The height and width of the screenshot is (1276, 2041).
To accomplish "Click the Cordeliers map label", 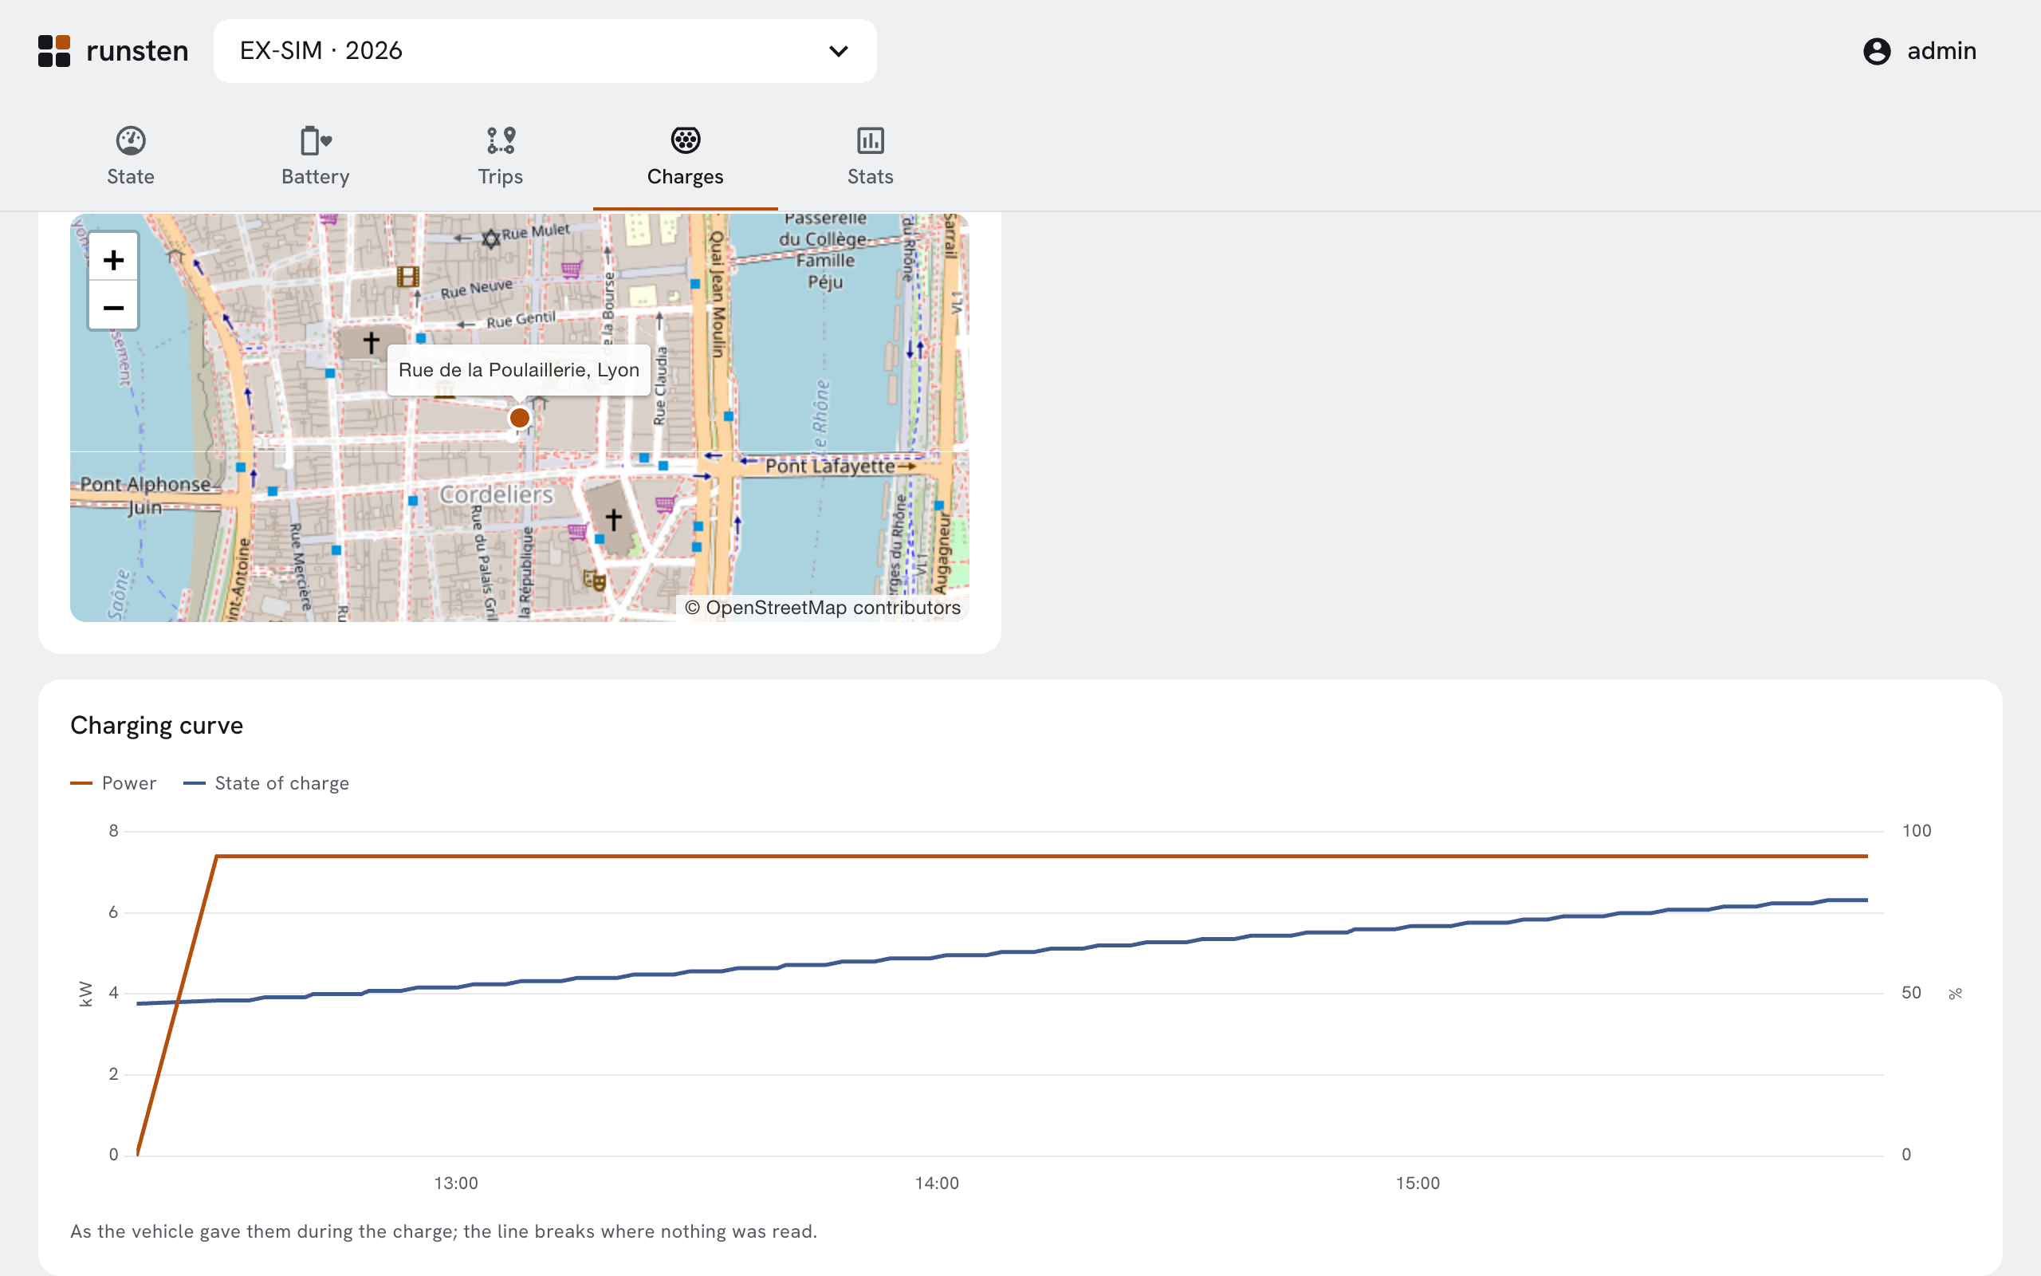I will coord(497,494).
